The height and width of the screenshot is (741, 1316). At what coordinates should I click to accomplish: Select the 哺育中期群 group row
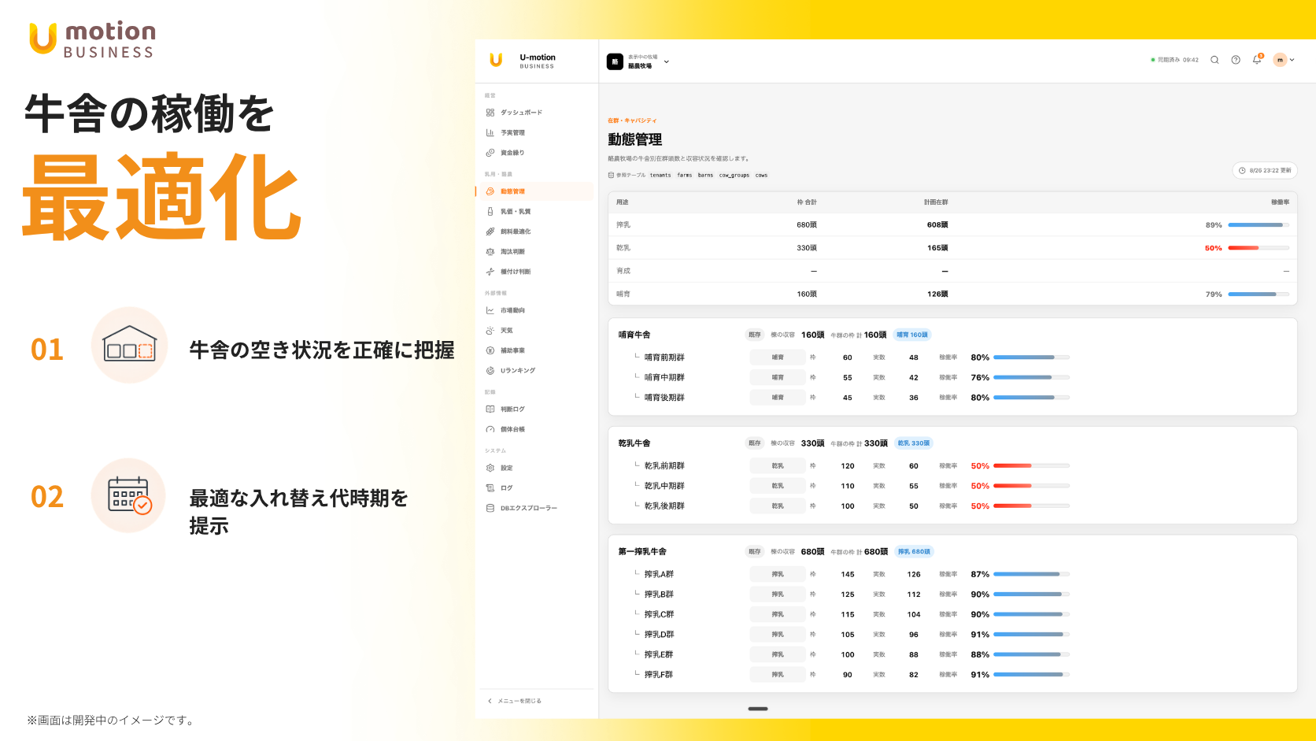844,377
